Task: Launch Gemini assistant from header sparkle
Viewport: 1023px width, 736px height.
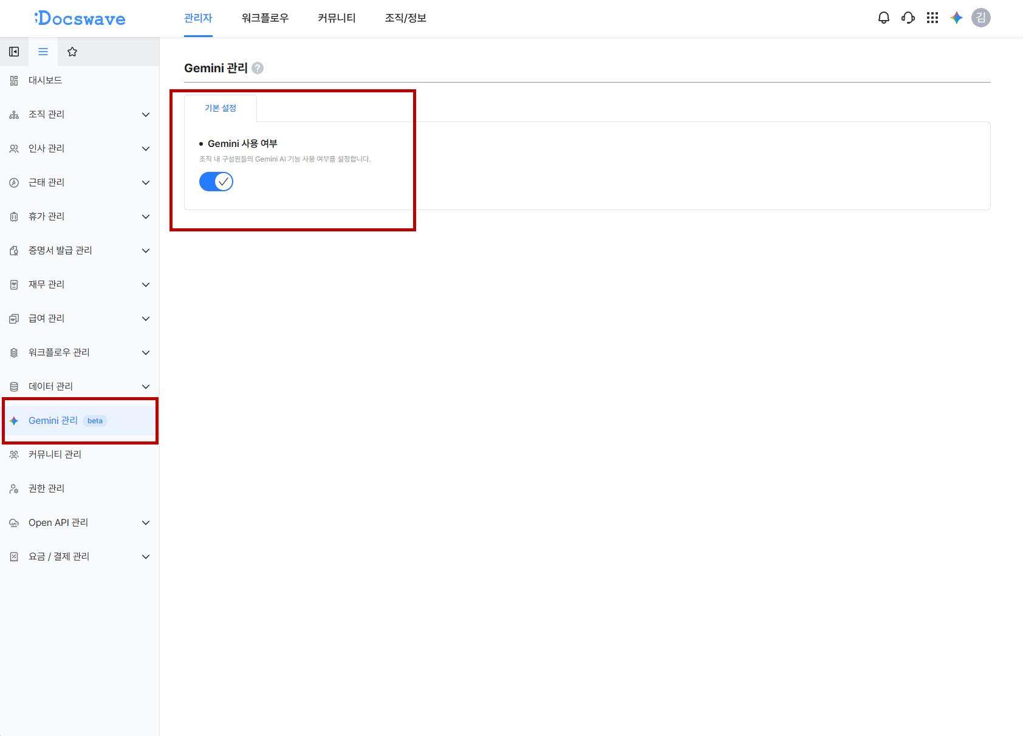Action: pyautogui.click(x=957, y=18)
